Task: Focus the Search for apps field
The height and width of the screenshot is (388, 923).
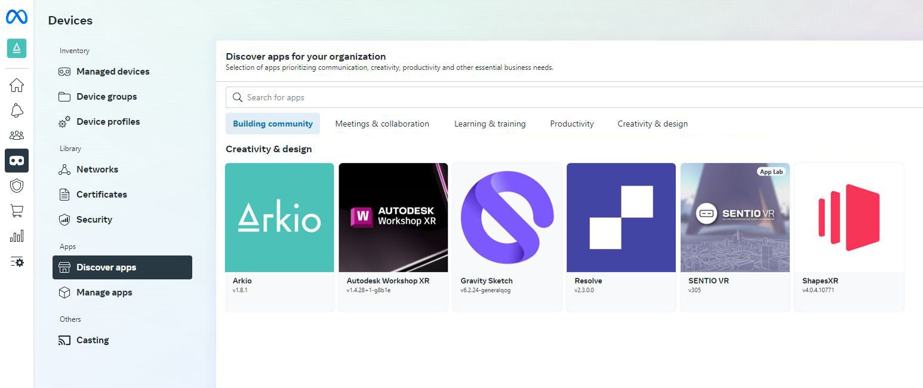Action: tap(574, 97)
